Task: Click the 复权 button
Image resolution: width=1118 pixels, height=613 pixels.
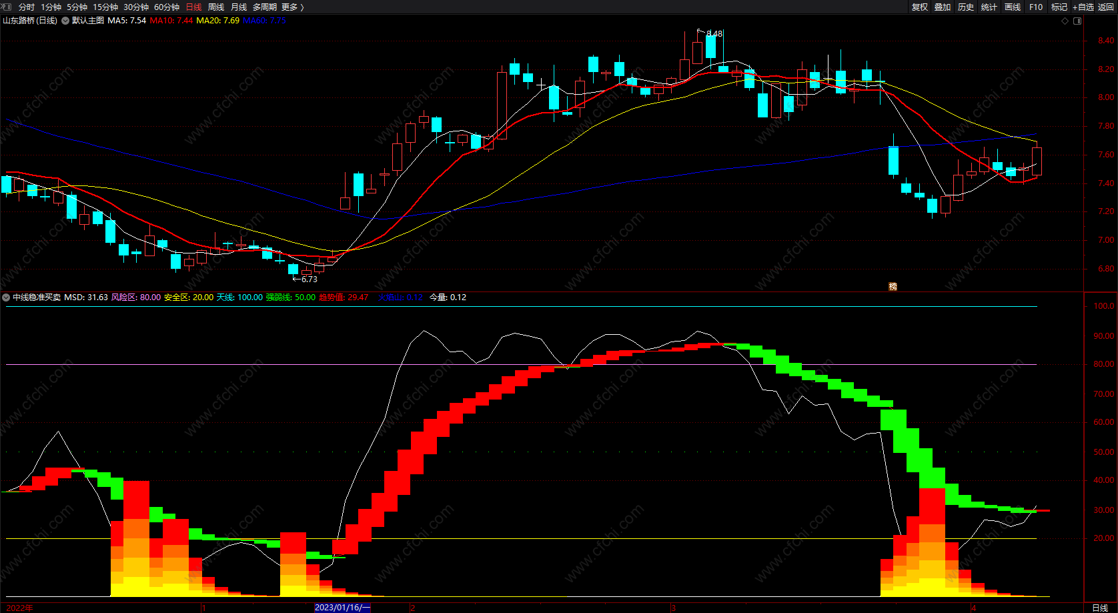Action: point(920,7)
